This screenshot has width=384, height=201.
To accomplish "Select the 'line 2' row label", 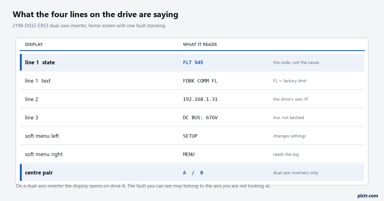I will (x=32, y=99).
